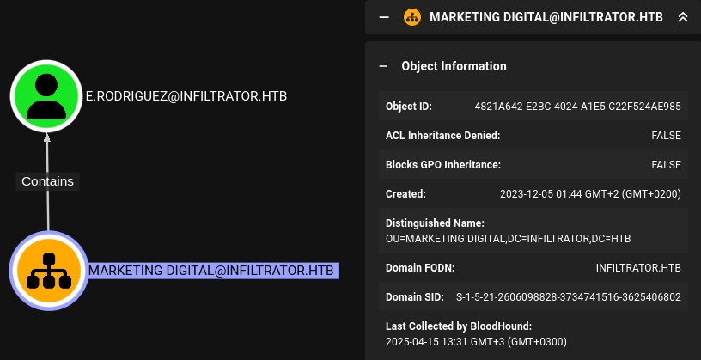Collapse the entity panel with the header minus
Viewport: 701px width, 360px height.
point(384,17)
